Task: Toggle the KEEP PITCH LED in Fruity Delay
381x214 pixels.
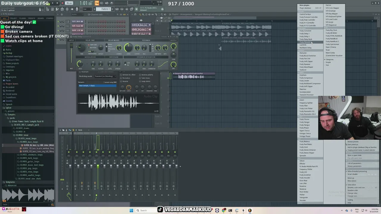Action: click(x=88, y=48)
